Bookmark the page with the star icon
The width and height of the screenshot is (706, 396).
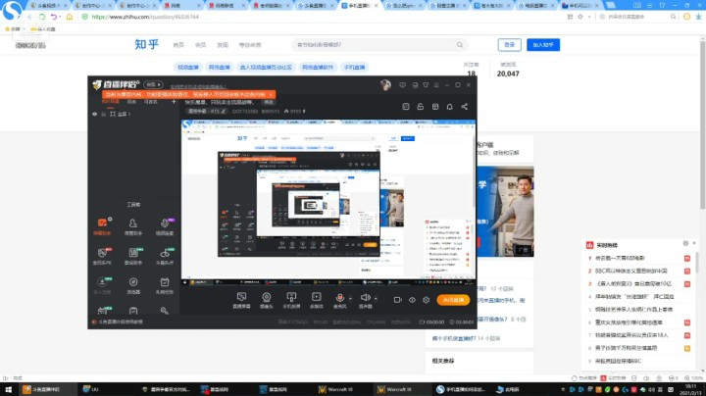click(x=580, y=17)
